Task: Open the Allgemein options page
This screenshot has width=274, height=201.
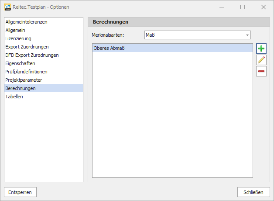Action: (x=44, y=30)
